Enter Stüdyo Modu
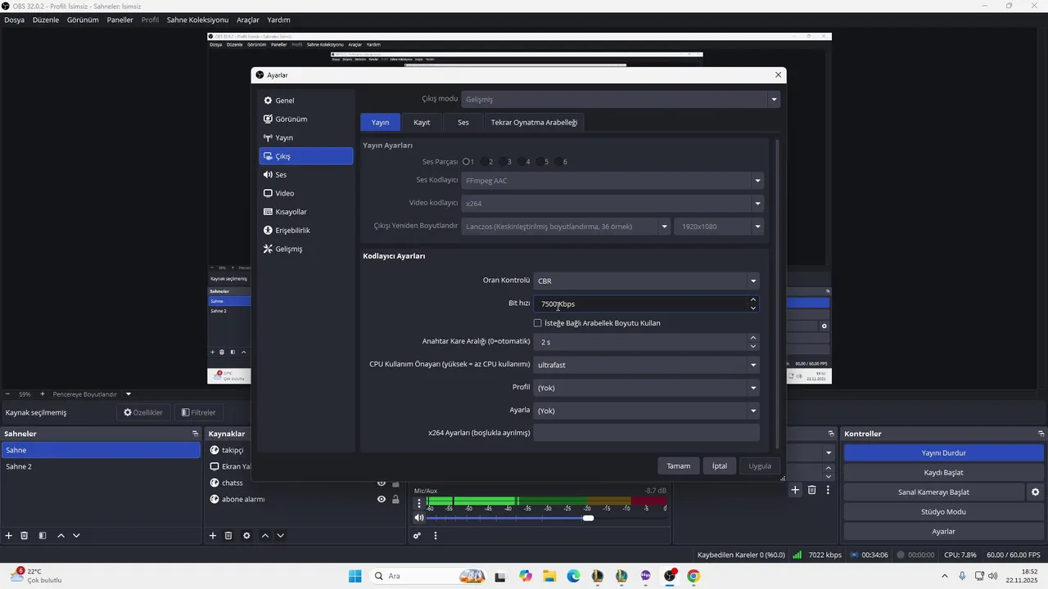1048x589 pixels. (x=944, y=512)
